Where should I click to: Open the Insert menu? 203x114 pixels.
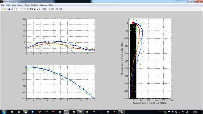point(20,5)
